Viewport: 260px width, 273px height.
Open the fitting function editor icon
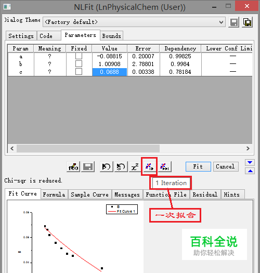pyautogui.click(x=73, y=167)
